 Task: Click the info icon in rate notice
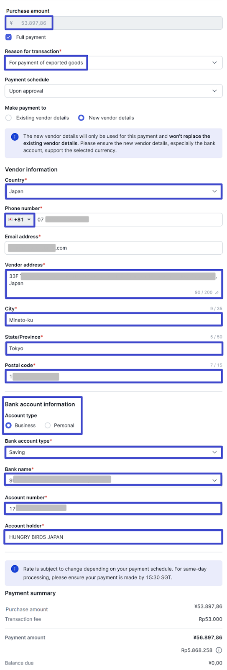click(15, 569)
